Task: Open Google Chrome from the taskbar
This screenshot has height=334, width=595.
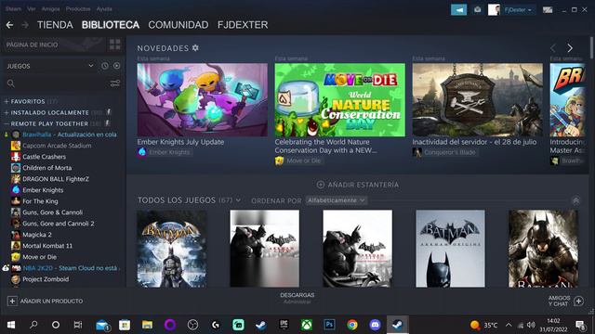Action: (352, 325)
